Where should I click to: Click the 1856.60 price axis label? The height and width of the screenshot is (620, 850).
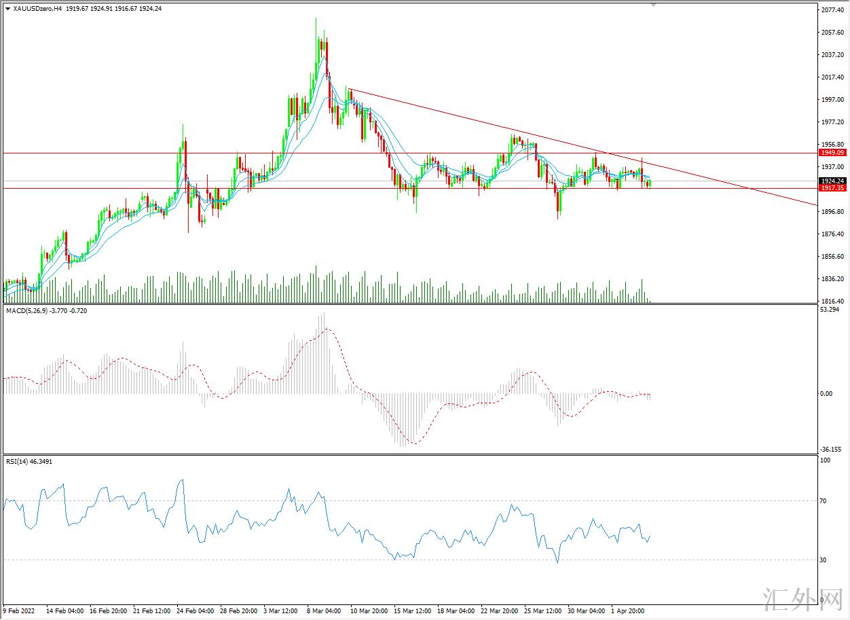[x=832, y=257]
